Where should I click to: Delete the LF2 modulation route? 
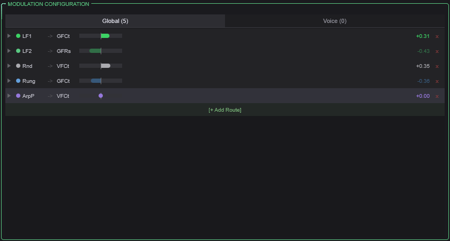point(437,51)
